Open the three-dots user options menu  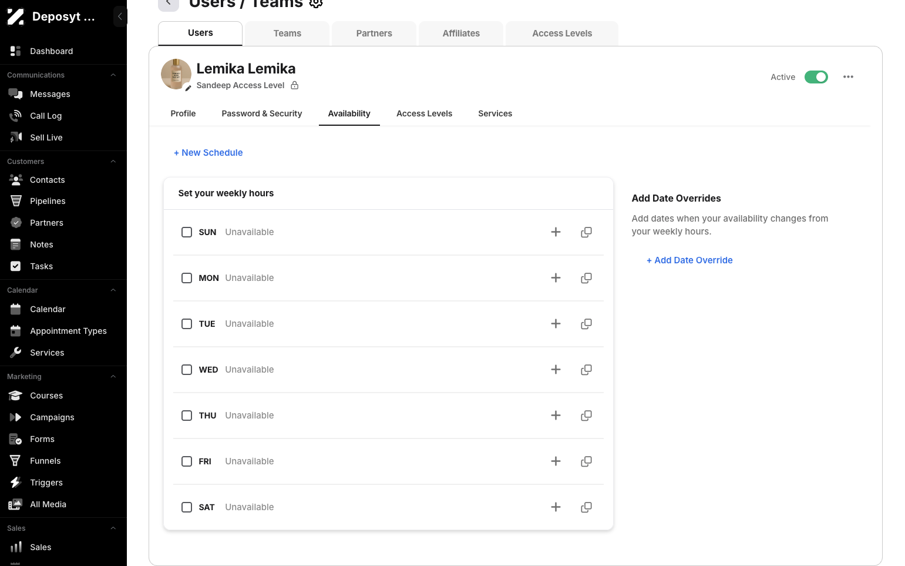tap(848, 77)
